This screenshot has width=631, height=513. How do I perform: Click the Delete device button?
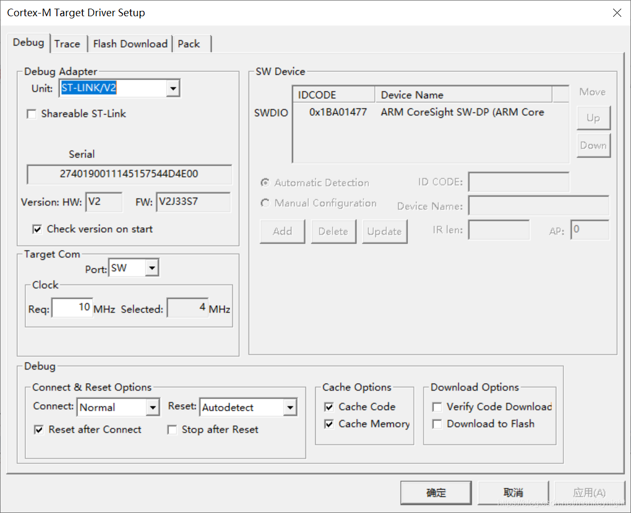(333, 232)
